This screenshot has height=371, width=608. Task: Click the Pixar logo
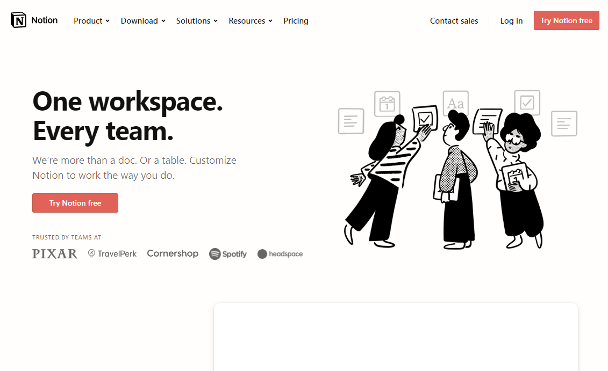[55, 253]
